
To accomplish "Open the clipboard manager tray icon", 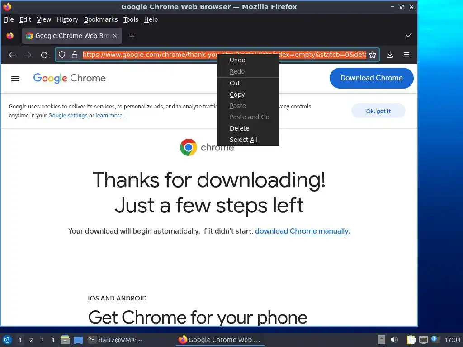I will (x=411, y=340).
